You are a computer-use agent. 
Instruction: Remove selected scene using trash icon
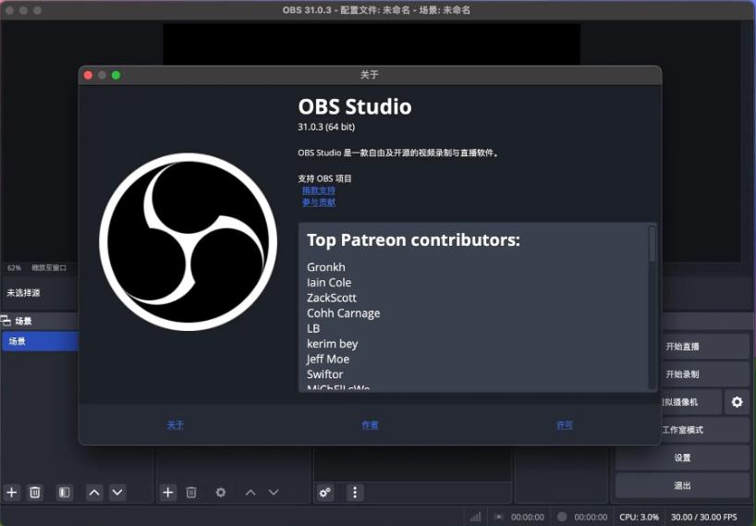(35, 492)
